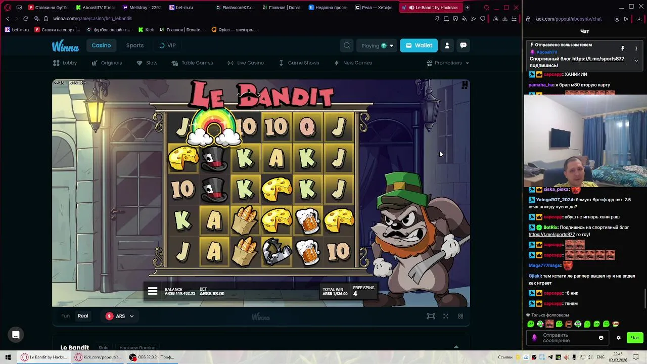Go to Lobby category
This screenshot has width=647, height=364.
tap(65, 63)
